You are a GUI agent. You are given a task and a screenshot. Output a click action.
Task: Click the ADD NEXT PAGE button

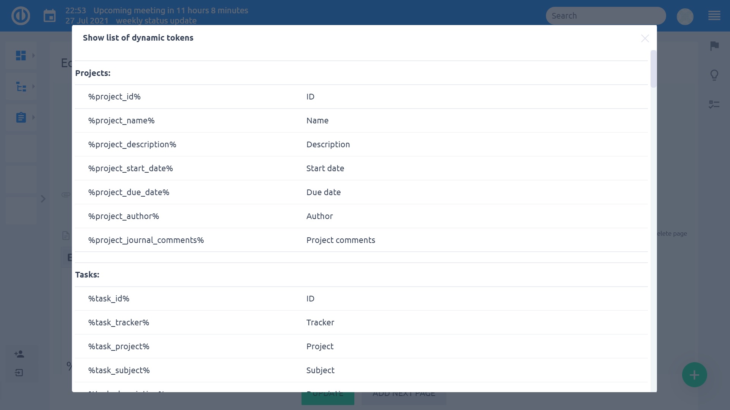click(x=404, y=394)
